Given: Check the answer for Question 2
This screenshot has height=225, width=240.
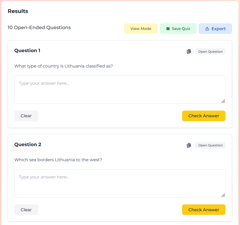Looking at the screenshot, I should click(x=203, y=210).
